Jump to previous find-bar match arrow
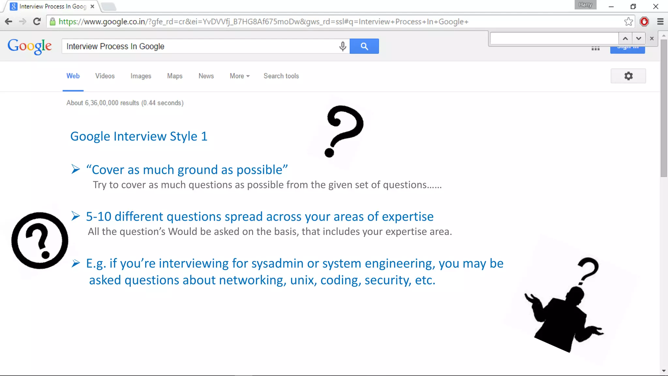668x376 pixels. [x=625, y=39]
